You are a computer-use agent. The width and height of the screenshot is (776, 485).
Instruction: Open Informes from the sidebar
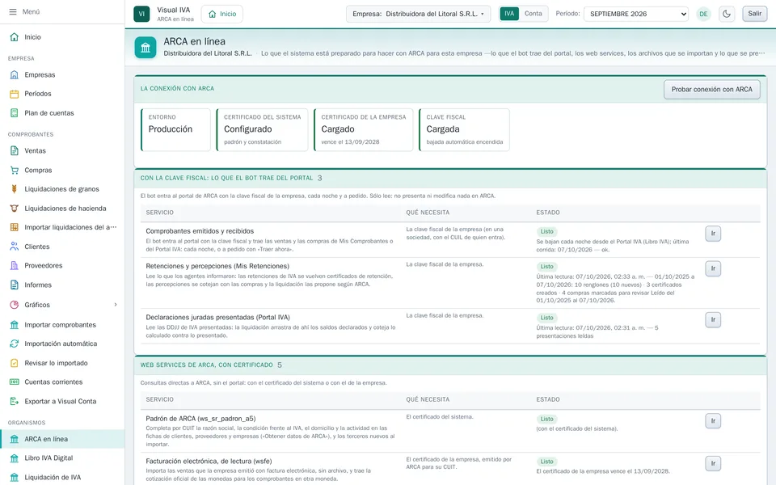(62, 285)
